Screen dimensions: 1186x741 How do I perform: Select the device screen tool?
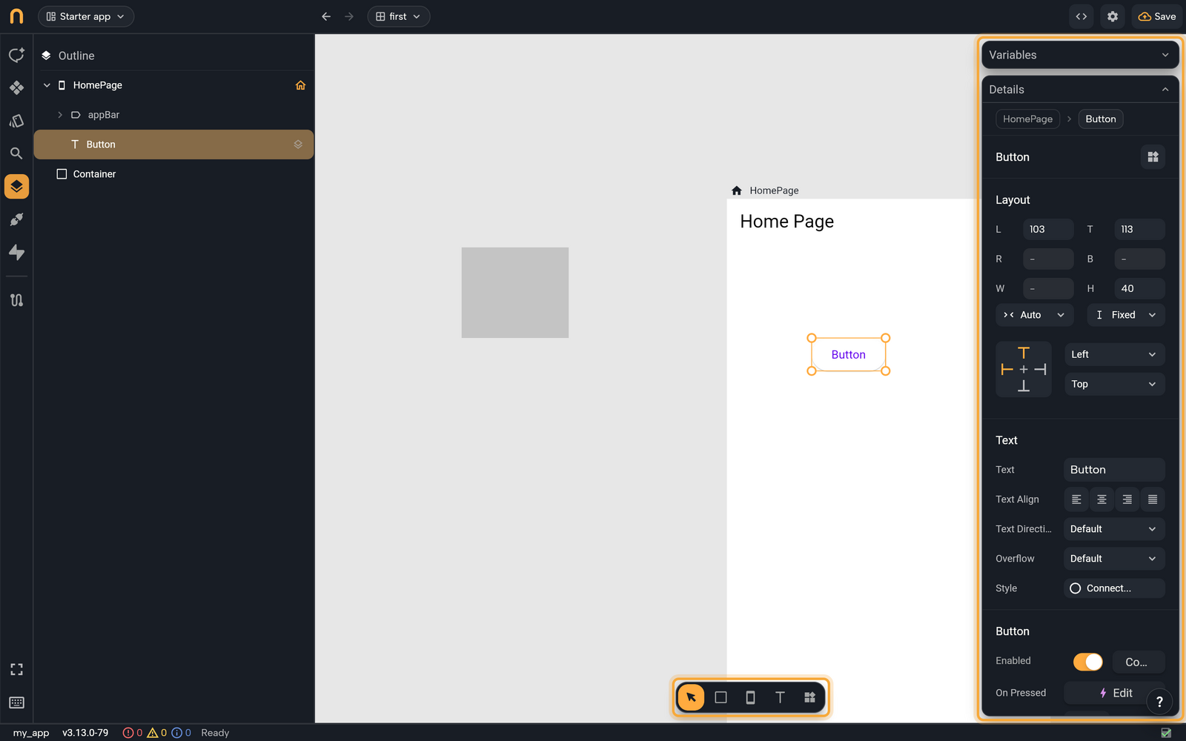pos(750,697)
